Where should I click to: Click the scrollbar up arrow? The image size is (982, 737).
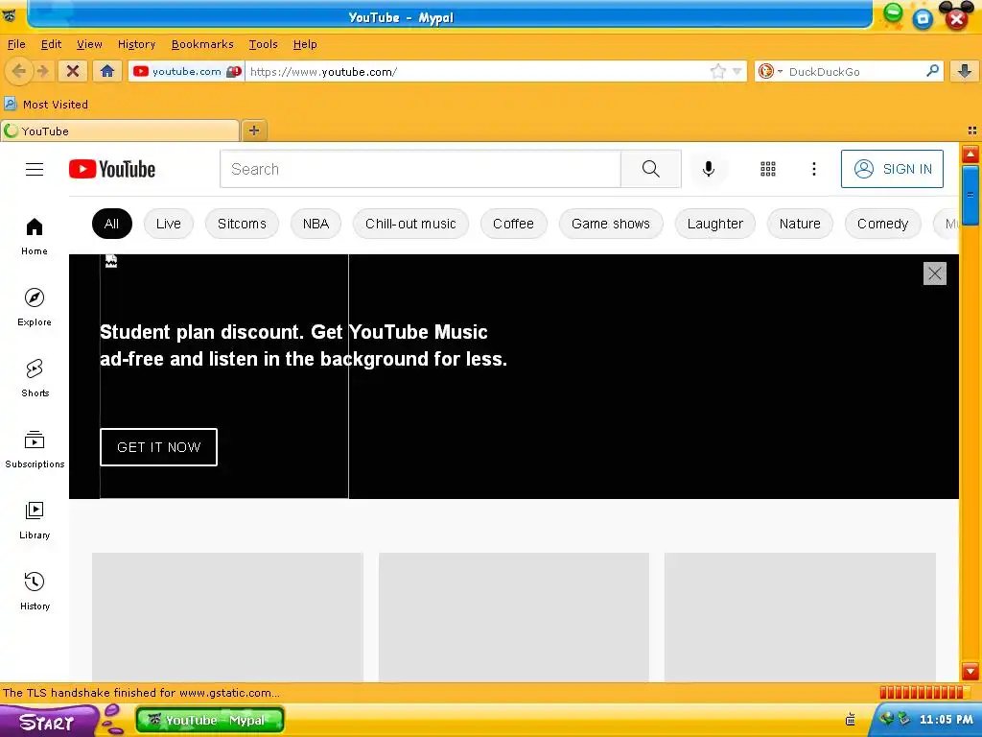coord(970,154)
